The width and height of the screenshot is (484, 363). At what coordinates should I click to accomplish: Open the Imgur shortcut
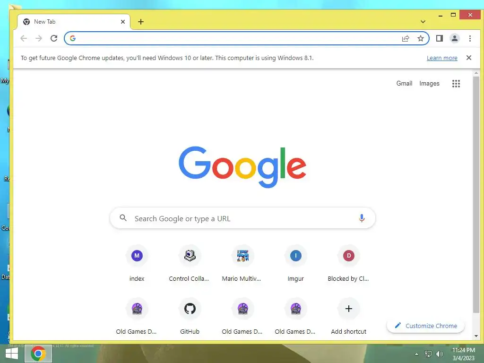296,264
